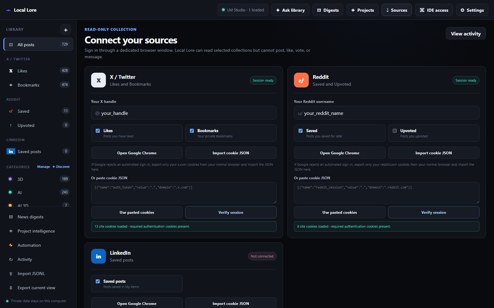
Task: Open Google Chrome for Reddit
Action: [x=340, y=153]
